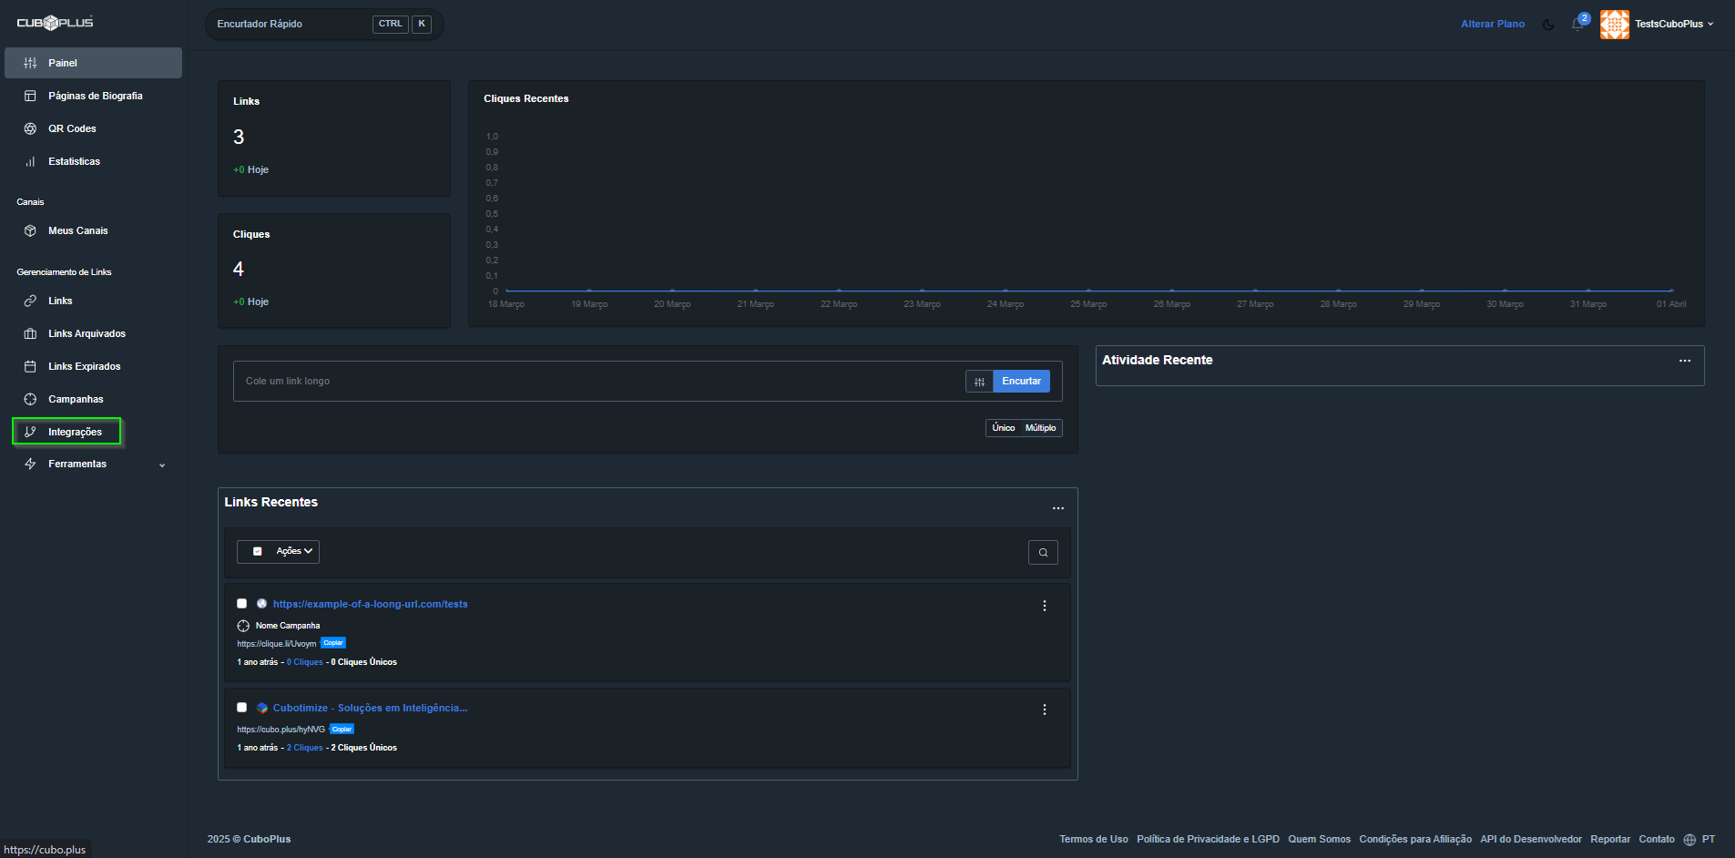Click the CuboPlus logo

point(55,23)
